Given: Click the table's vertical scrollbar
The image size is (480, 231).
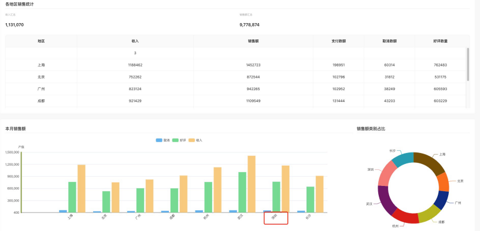Looking at the screenshot, I should pos(468,64).
